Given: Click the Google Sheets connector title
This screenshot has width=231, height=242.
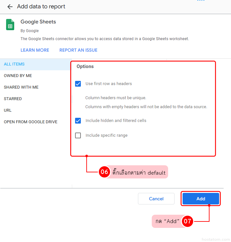Looking at the screenshot, I should point(38,22).
